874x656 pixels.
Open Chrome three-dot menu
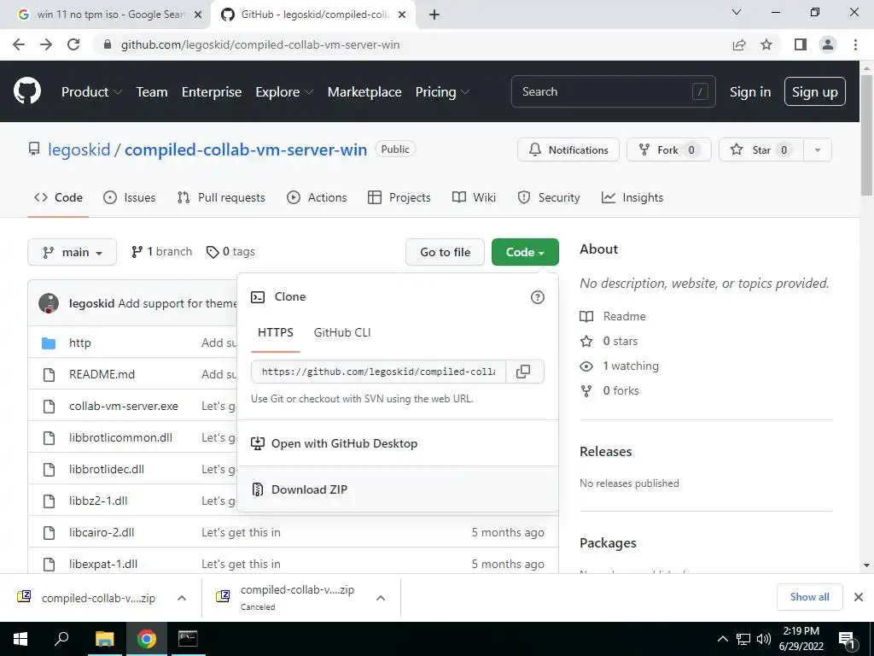pyautogui.click(x=855, y=44)
